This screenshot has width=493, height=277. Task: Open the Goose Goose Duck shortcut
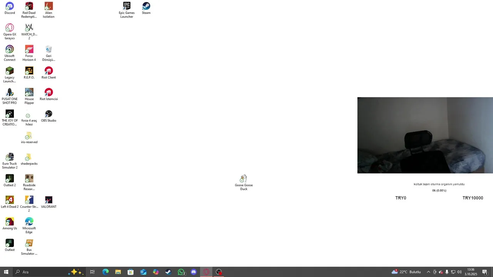pos(243,183)
